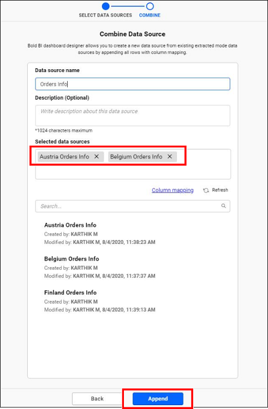The width and height of the screenshot is (268, 409).
Task: Click the Append button
Action: (x=158, y=399)
